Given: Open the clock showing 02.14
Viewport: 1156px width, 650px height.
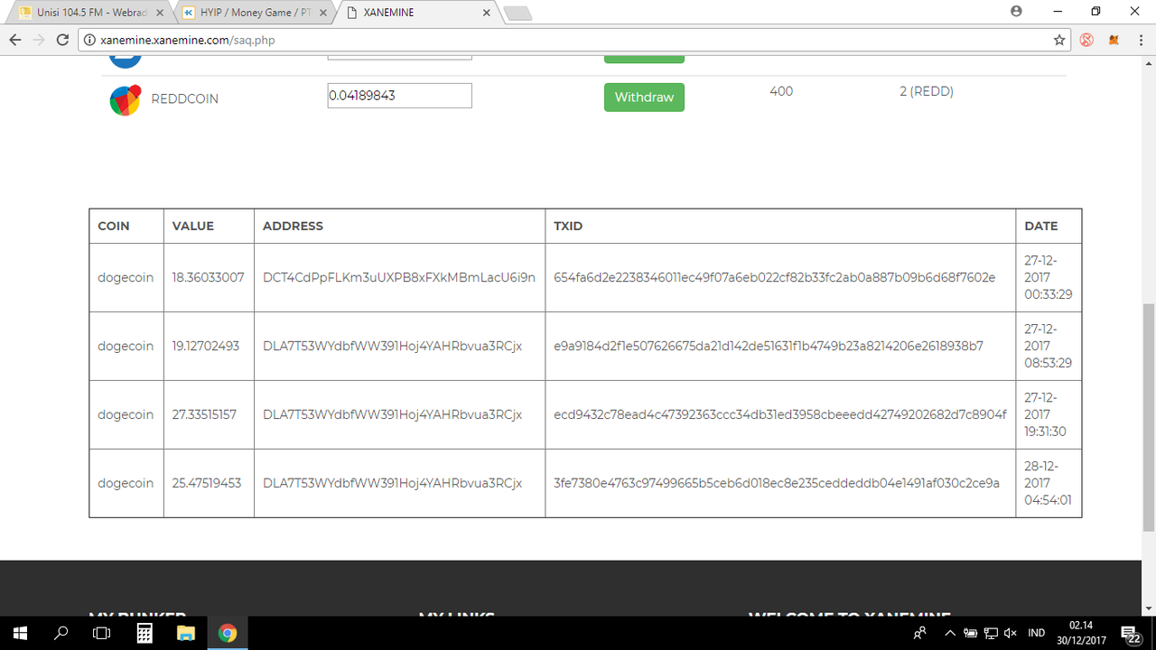Looking at the screenshot, I should tap(1080, 633).
